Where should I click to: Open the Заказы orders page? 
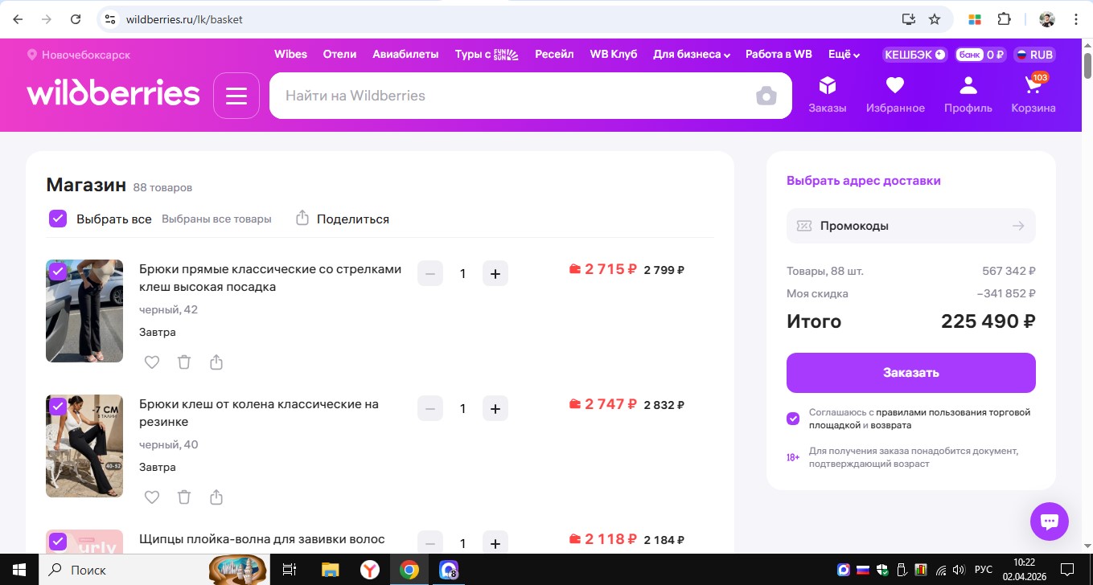[x=828, y=95]
